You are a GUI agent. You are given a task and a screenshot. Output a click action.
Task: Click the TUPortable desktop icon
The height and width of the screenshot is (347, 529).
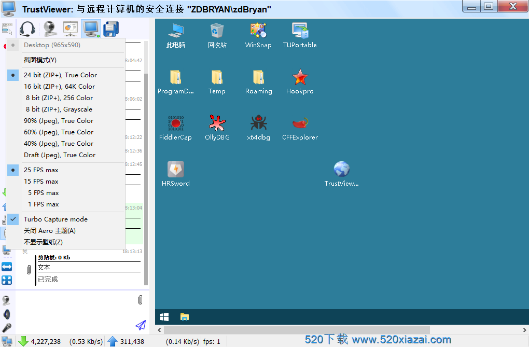tap(300, 35)
